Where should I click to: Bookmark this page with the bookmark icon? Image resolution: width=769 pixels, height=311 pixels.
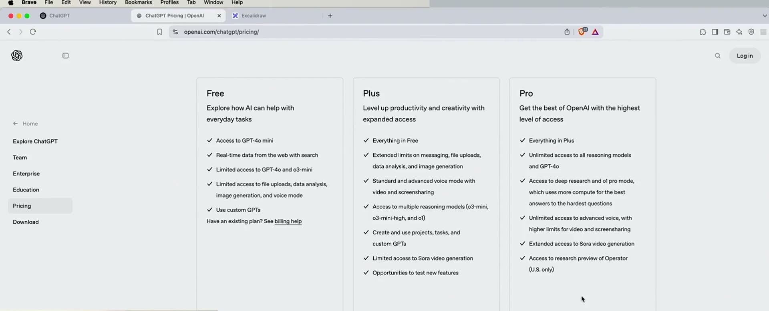(159, 32)
